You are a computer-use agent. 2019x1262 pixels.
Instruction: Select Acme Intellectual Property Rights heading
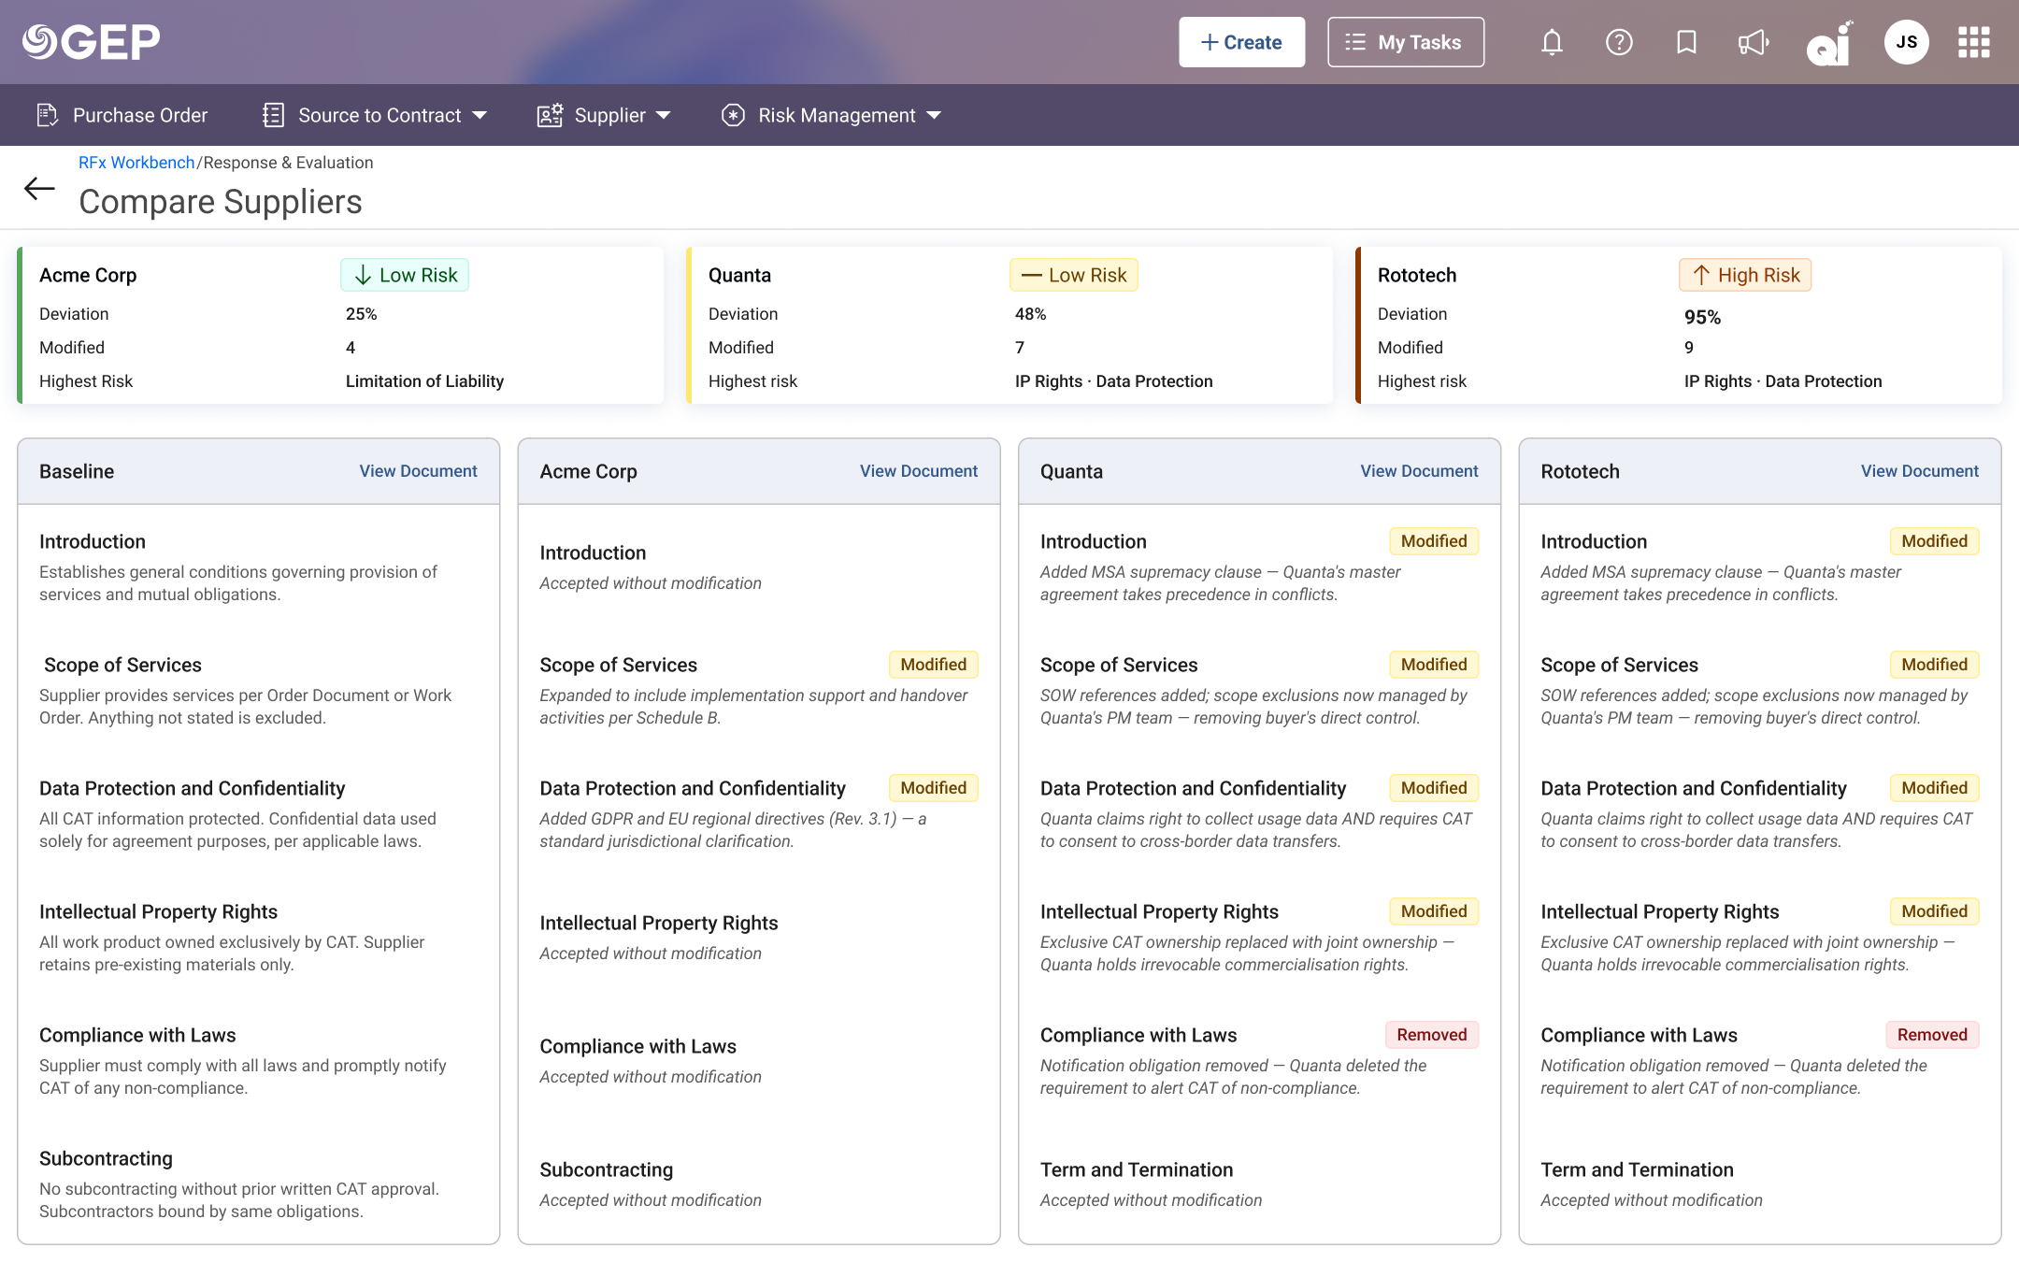[659, 923]
